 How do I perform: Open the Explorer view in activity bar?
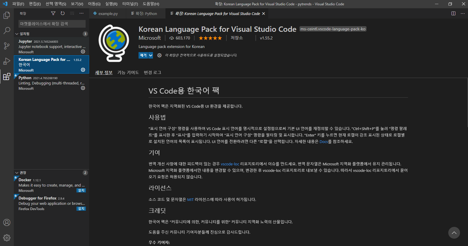7,15
